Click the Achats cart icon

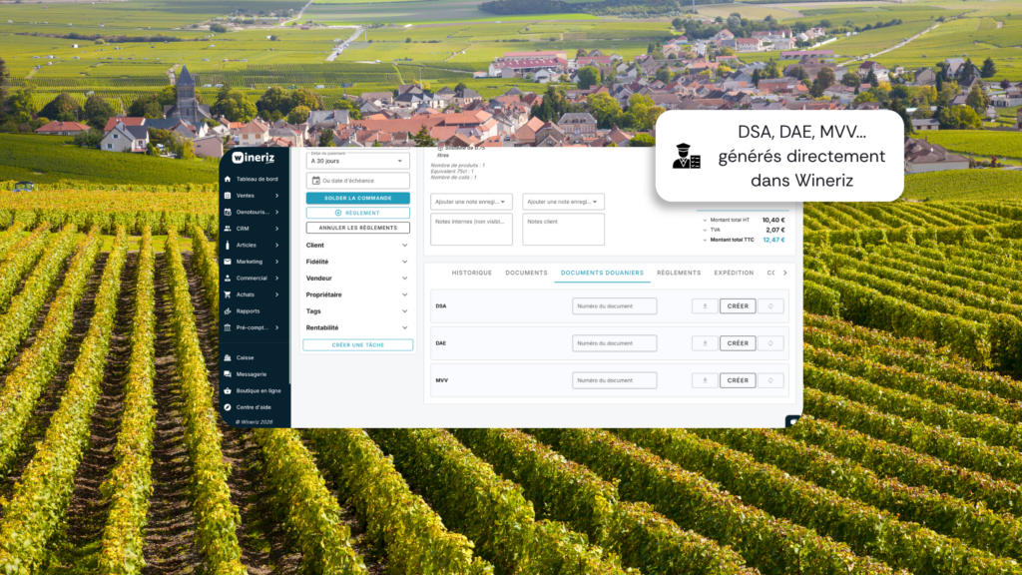tap(228, 294)
